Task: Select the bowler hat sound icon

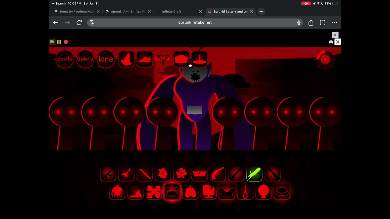Action: pos(282,192)
